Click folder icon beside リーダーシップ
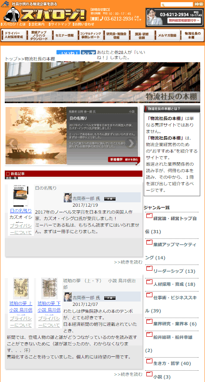Screen dimensions: 205x382 (149, 268)
